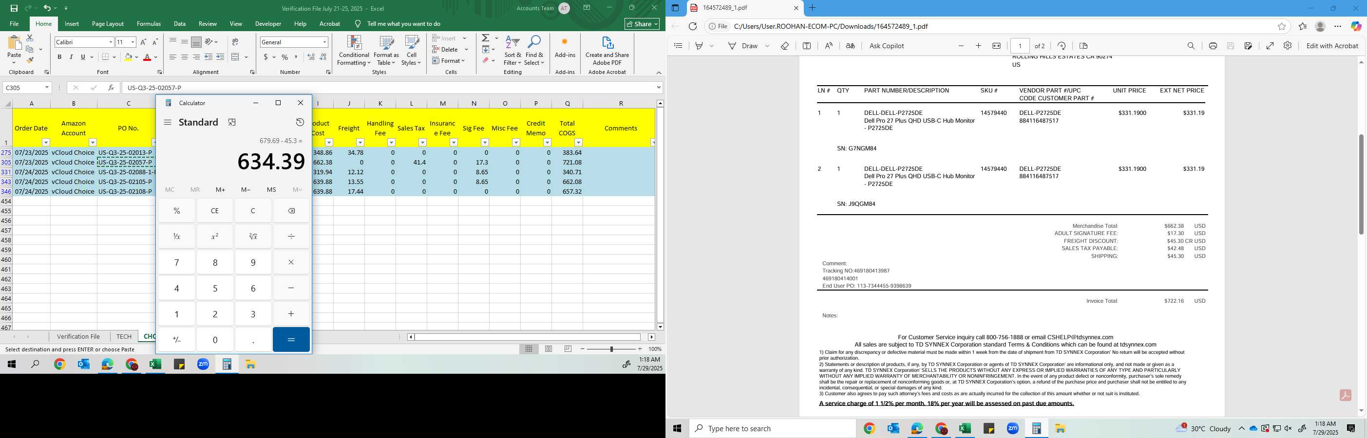Image resolution: width=1367 pixels, height=438 pixels.
Task: Select the Verification File sheet tab
Action: tap(78, 336)
